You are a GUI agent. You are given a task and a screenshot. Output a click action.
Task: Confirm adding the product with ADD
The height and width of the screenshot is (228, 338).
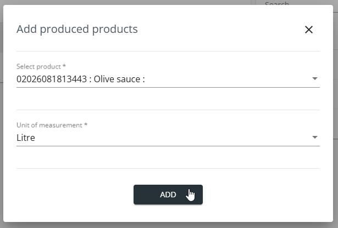168,195
